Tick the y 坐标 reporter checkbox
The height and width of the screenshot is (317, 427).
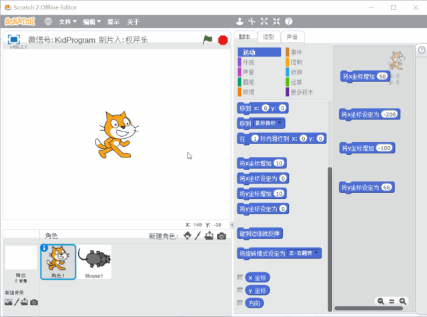240,290
